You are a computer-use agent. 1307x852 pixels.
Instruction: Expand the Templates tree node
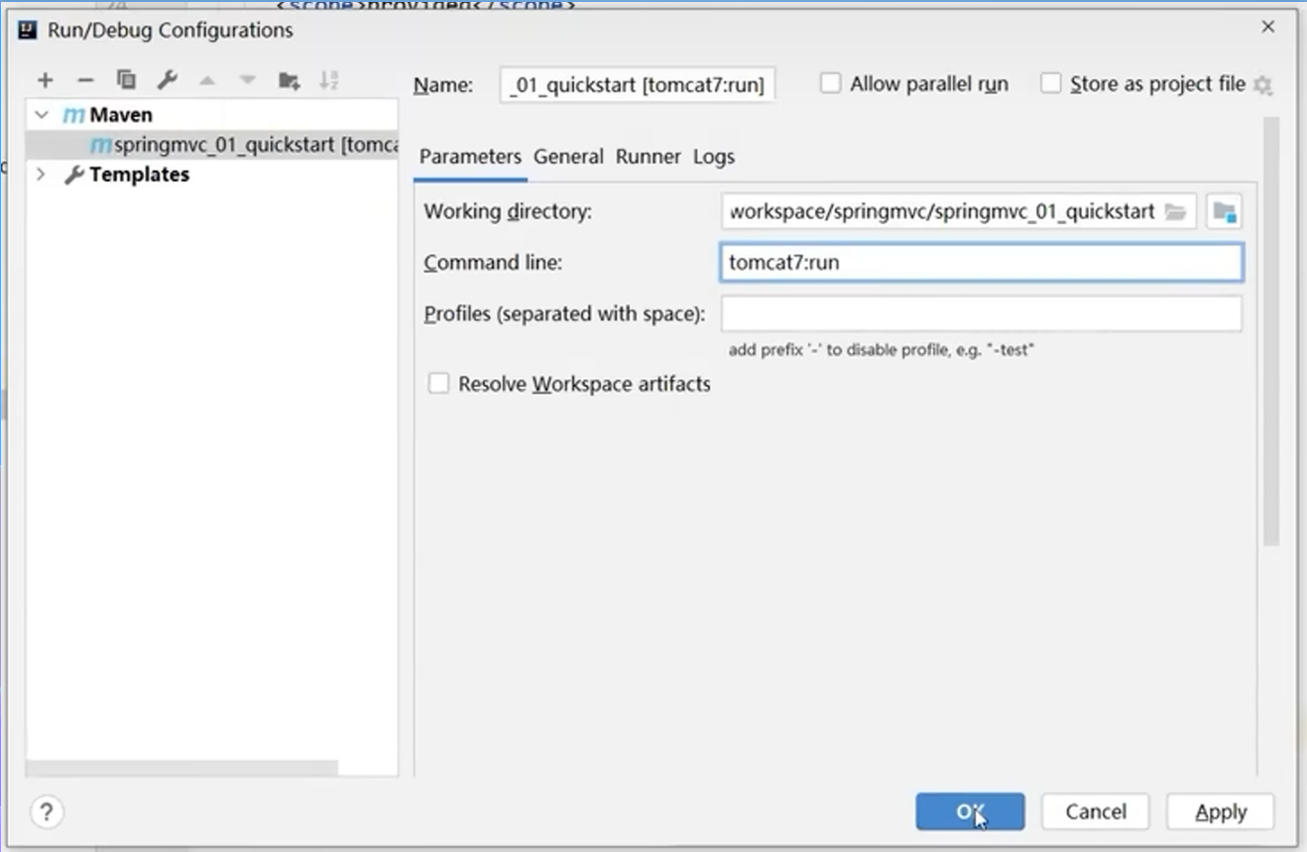pyautogui.click(x=42, y=175)
